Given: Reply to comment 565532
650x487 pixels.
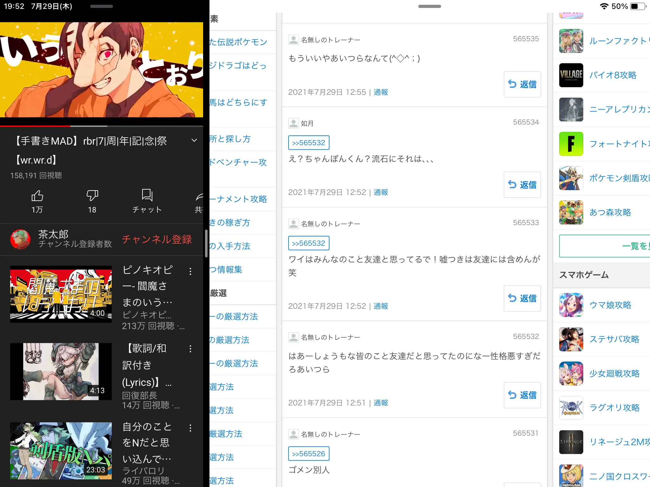Looking at the screenshot, I should coord(522,395).
